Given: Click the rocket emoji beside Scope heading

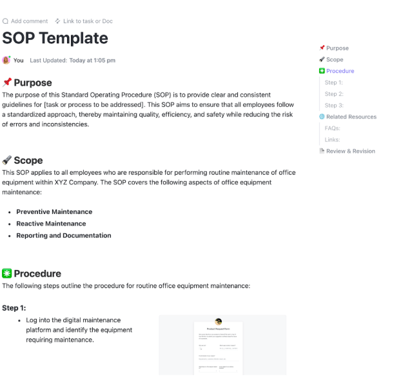Looking at the screenshot, I should [x=7, y=160].
